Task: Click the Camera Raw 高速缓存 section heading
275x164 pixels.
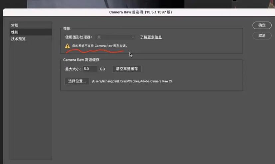Action: coord(81,60)
